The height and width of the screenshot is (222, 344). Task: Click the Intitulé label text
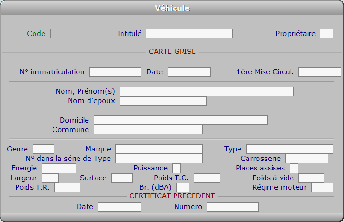(x=130, y=34)
